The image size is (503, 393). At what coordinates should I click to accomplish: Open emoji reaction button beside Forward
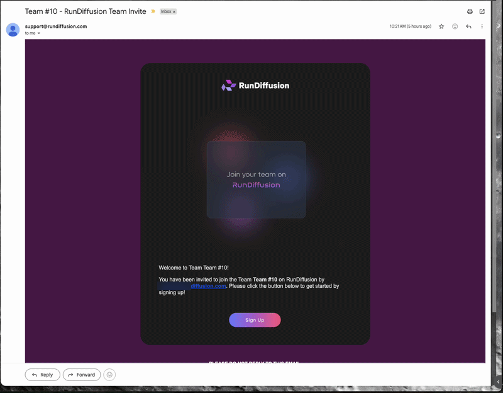pyautogui.click(x=109, y=375)
